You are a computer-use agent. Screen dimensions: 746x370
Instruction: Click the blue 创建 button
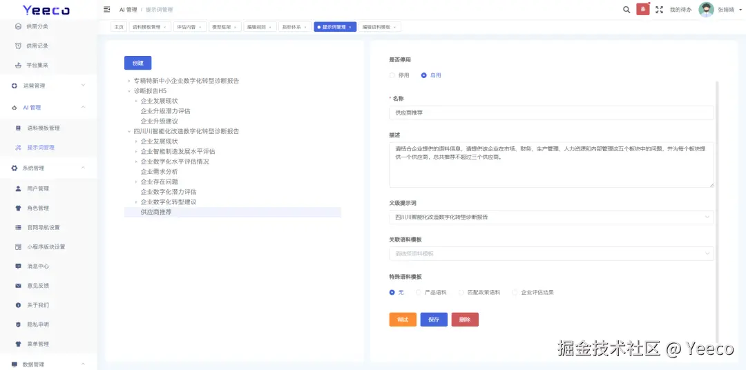(x=138, y=63)
